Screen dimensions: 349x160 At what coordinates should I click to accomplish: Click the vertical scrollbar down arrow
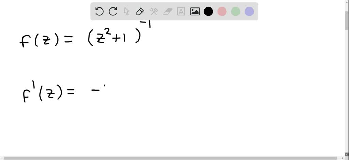(x=347, y=154)
